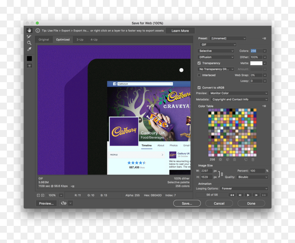The height and width of the screenshot is (243, 295).
Task: Expand Lossy dropdown arrow
Action: click(x=265, y=81)
